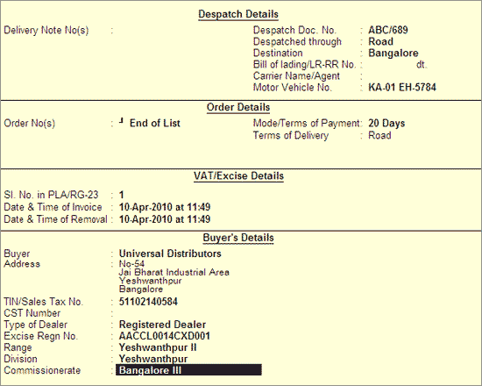Click the Terms of Delivery value Road
The height and width of the screenshot is (386, 482).
tap(379, 135)
